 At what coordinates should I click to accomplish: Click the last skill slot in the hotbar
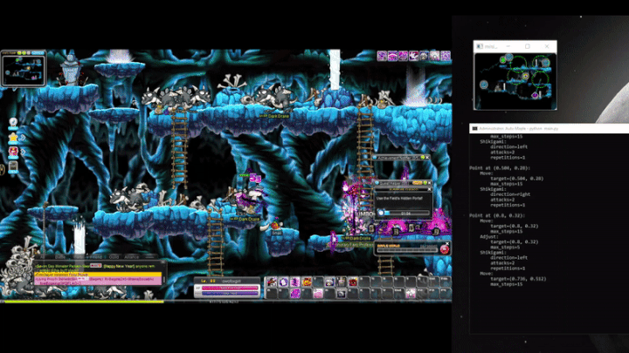tap(445, 282)
